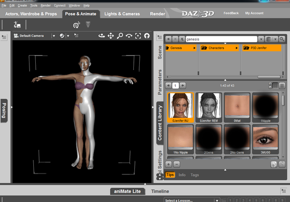The width and height of the screenshot is (290, 202).
Task: Open the My Account link
Action: 254,13
